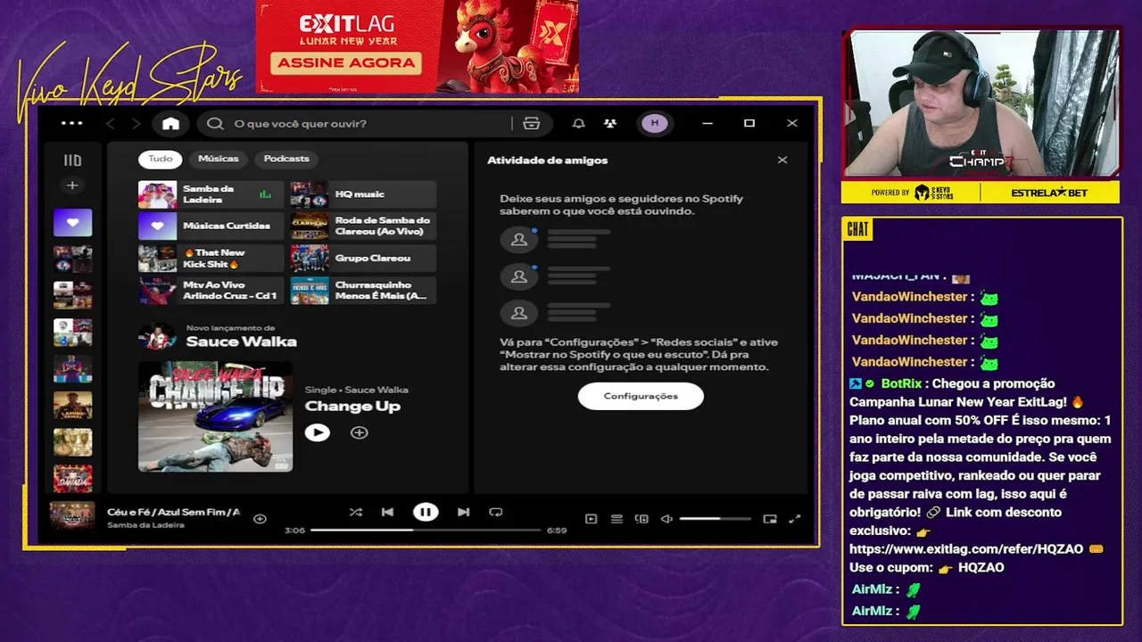Click the search magnifier icon
1142x642 pixels.
[x=215, y=123]
